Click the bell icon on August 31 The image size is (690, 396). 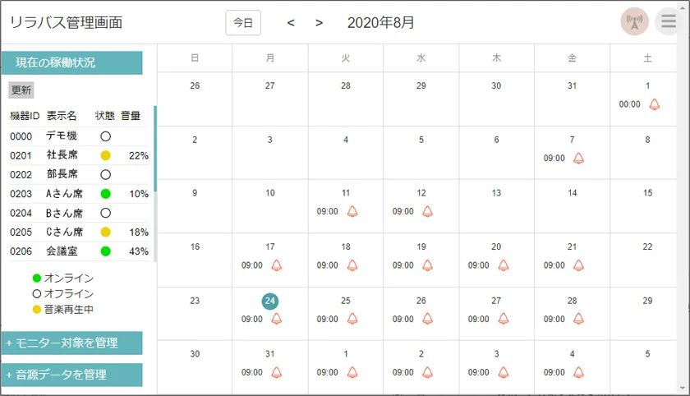tap(277, 372)
